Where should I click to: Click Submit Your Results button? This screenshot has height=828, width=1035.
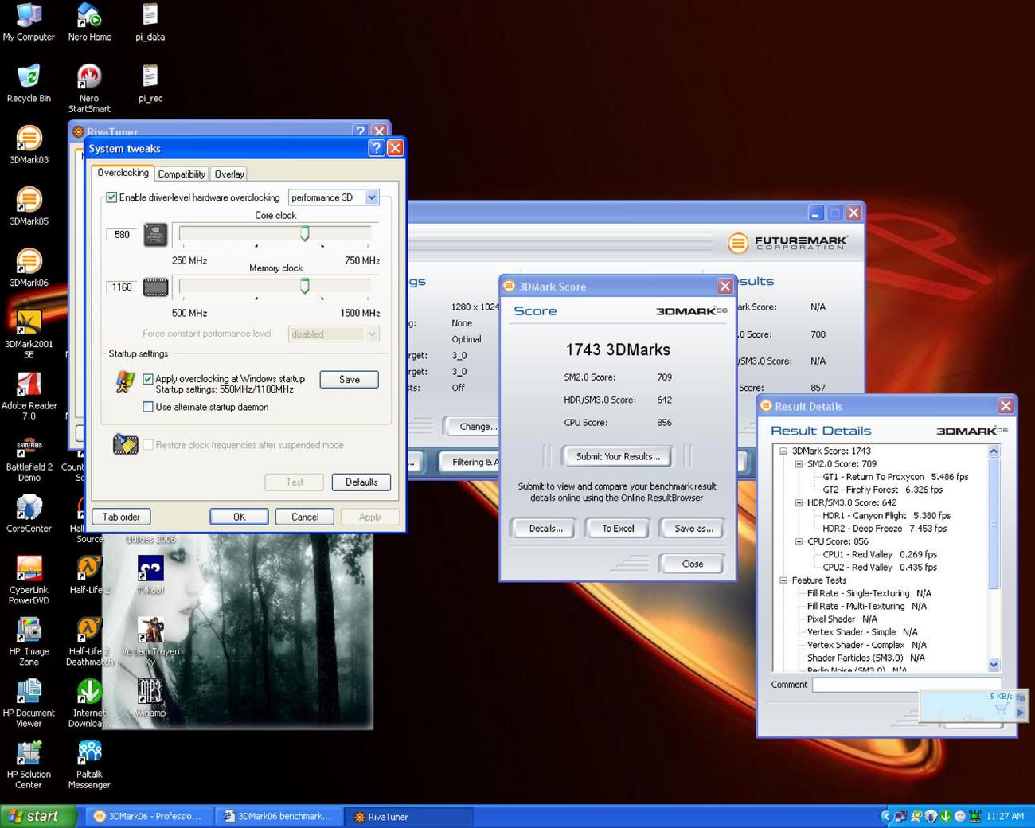point(618,456)
